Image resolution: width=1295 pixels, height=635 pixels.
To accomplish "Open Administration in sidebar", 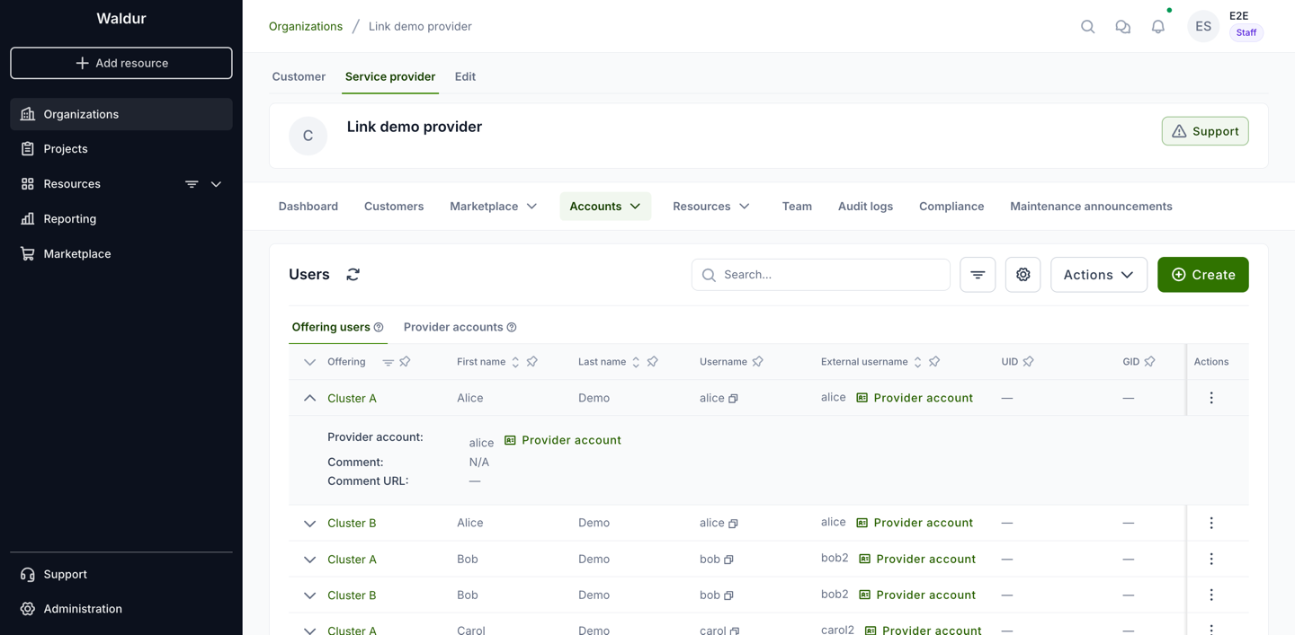I will coord(121,609).
